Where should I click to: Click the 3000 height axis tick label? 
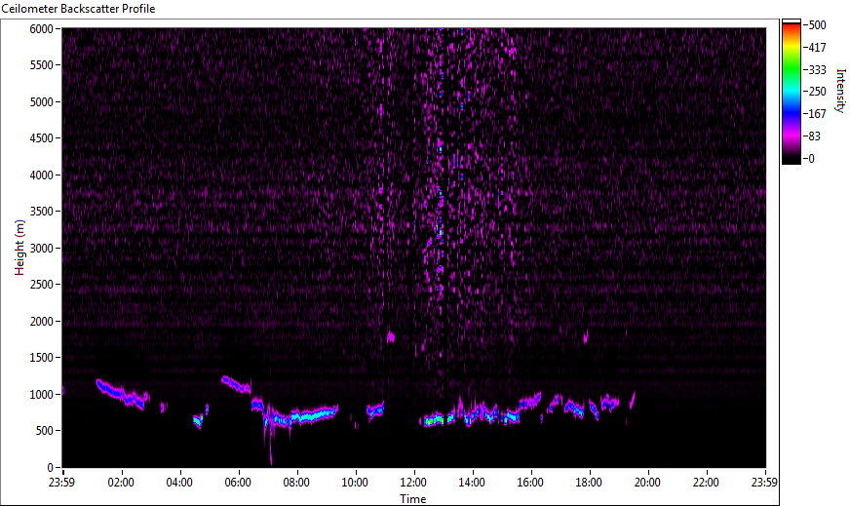[41, 249]
